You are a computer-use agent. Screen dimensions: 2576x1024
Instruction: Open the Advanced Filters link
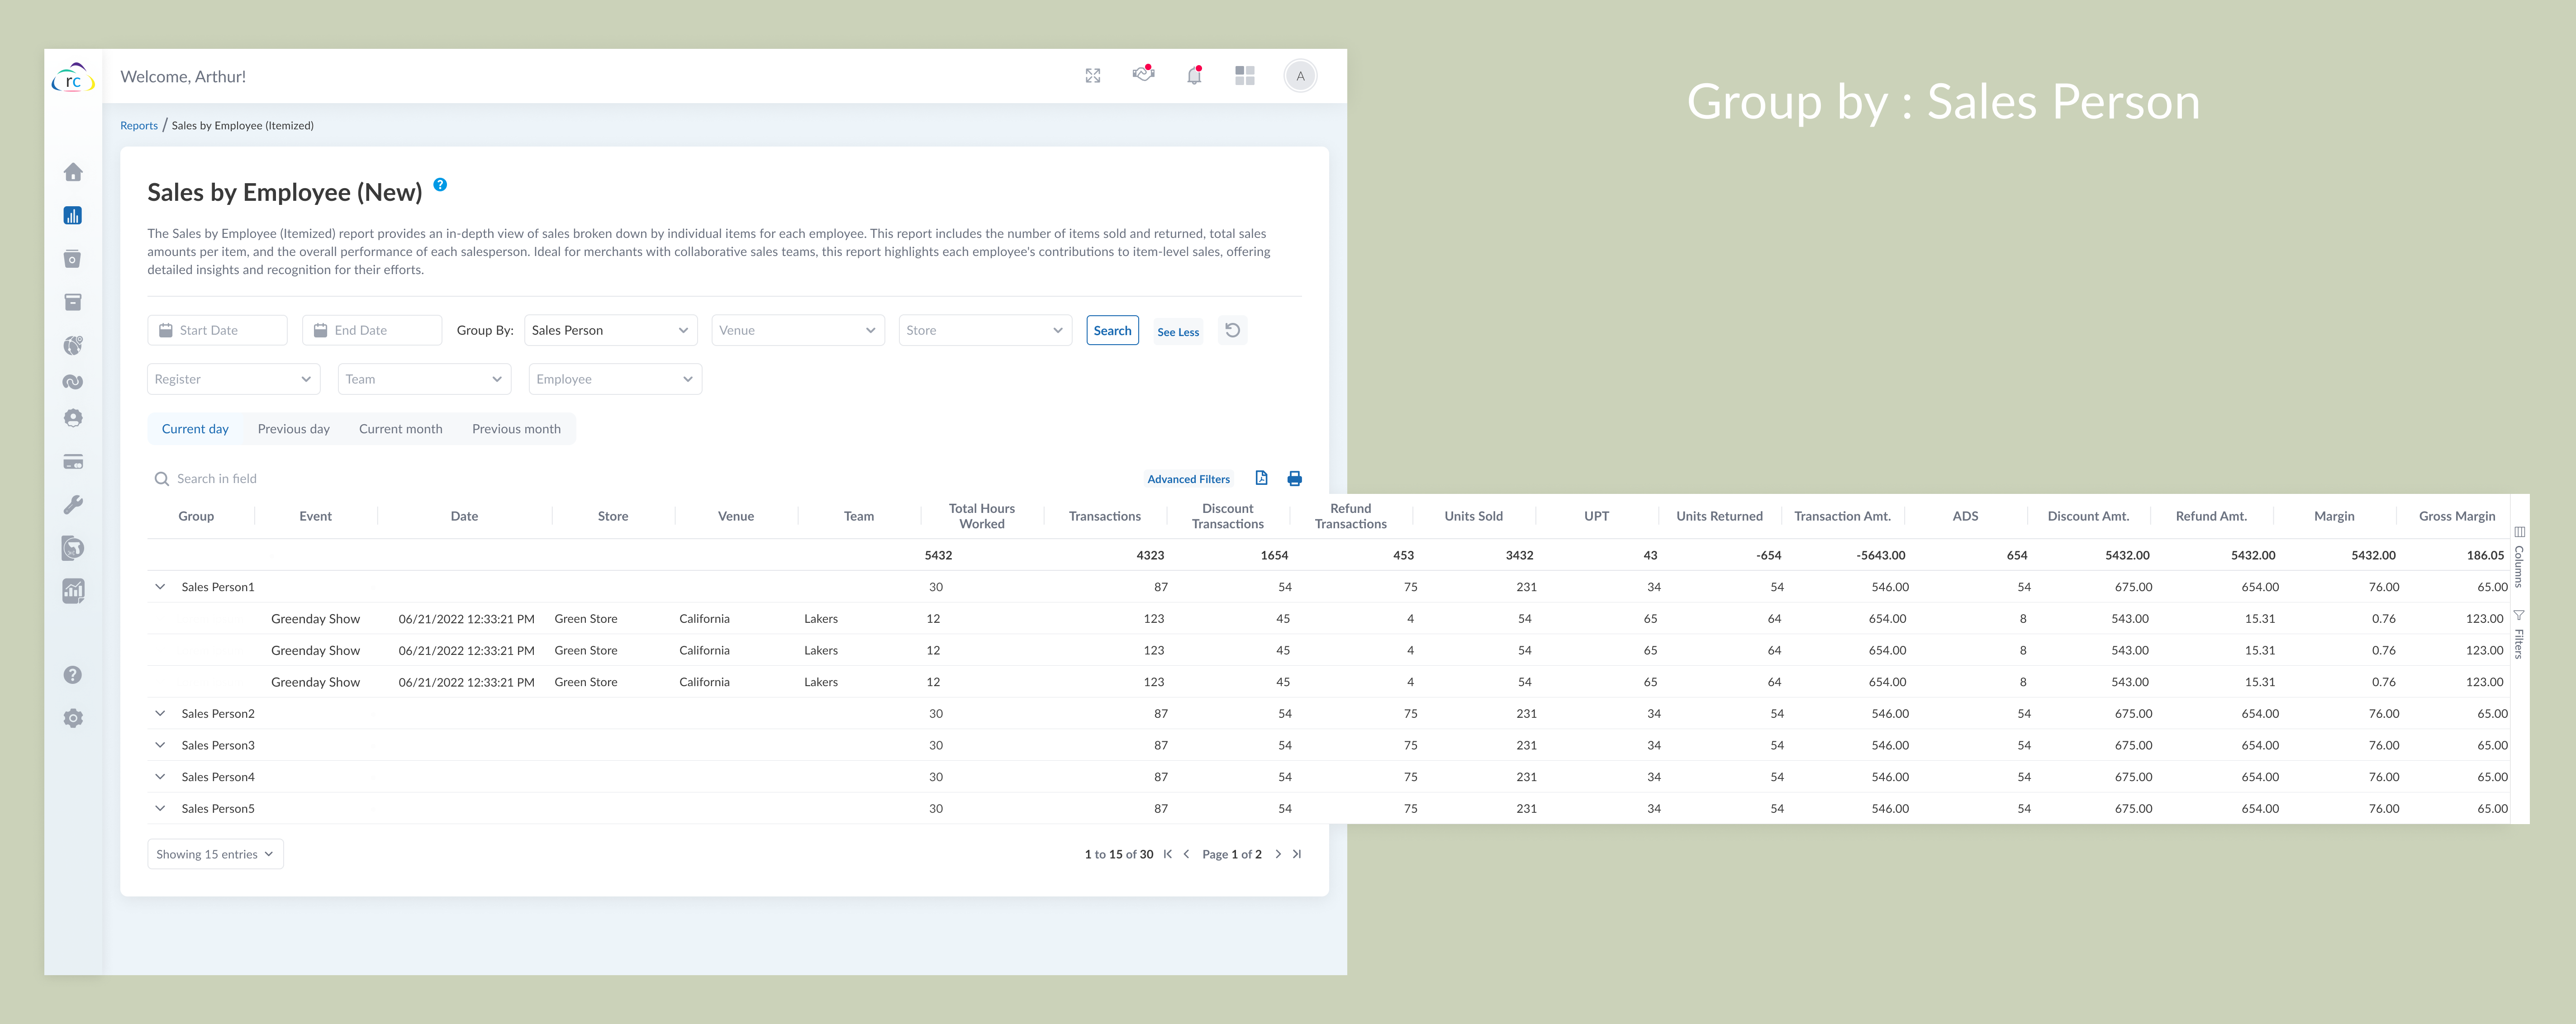pos(1188,479)
